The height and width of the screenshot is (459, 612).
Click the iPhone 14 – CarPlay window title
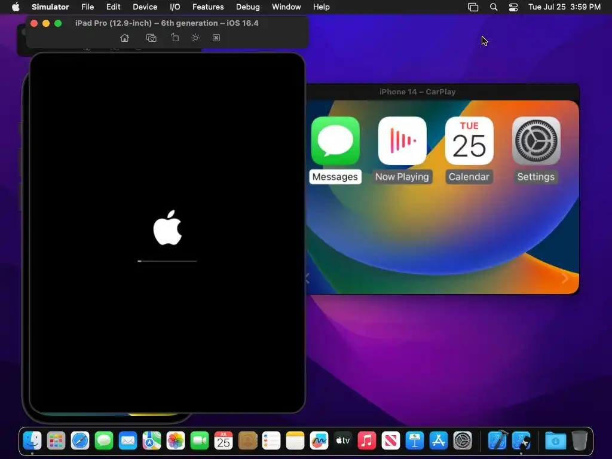pyautogui.click(x=417, y=91)
